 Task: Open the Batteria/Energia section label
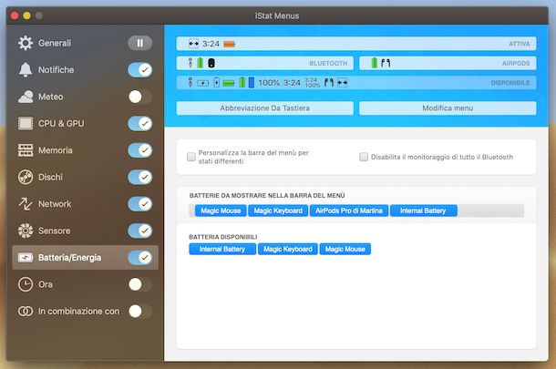tap(69, 258)
